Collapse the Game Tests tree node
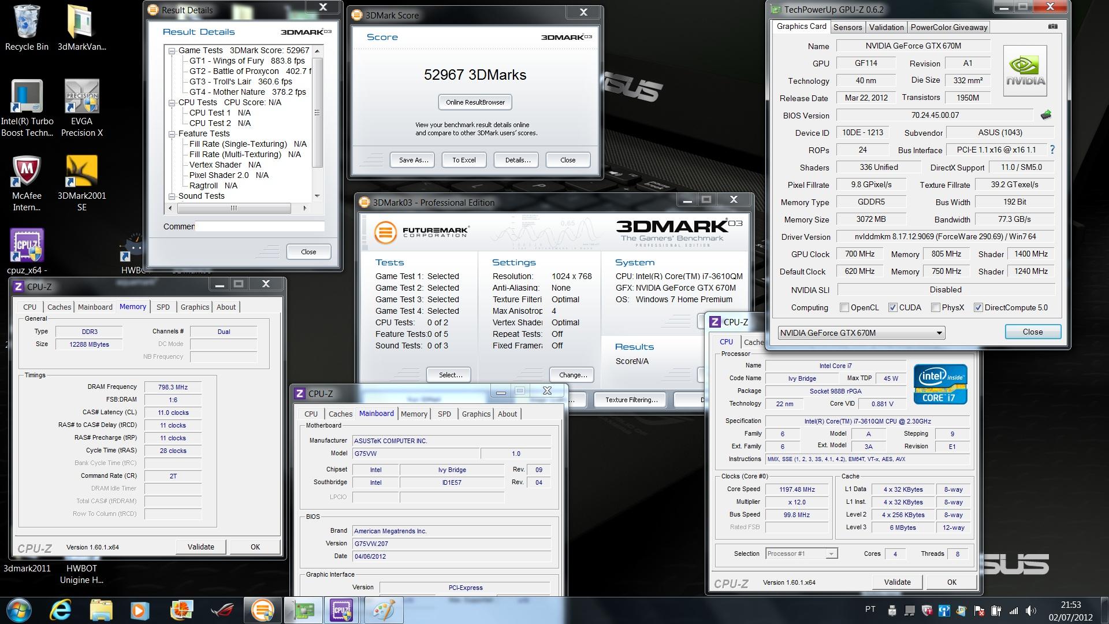Viewport: 1109px width, 624px height. 172,51
